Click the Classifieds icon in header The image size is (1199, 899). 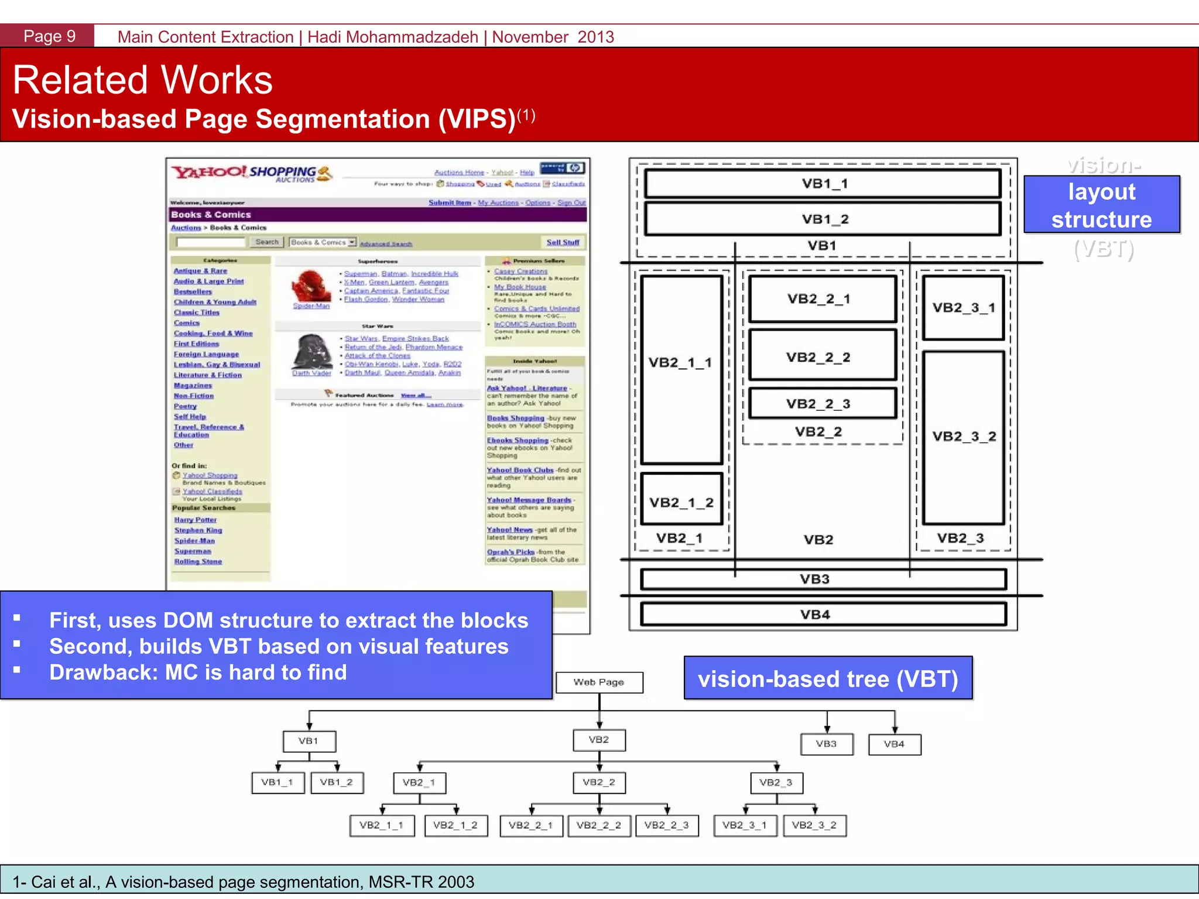(x=547, y=184)
